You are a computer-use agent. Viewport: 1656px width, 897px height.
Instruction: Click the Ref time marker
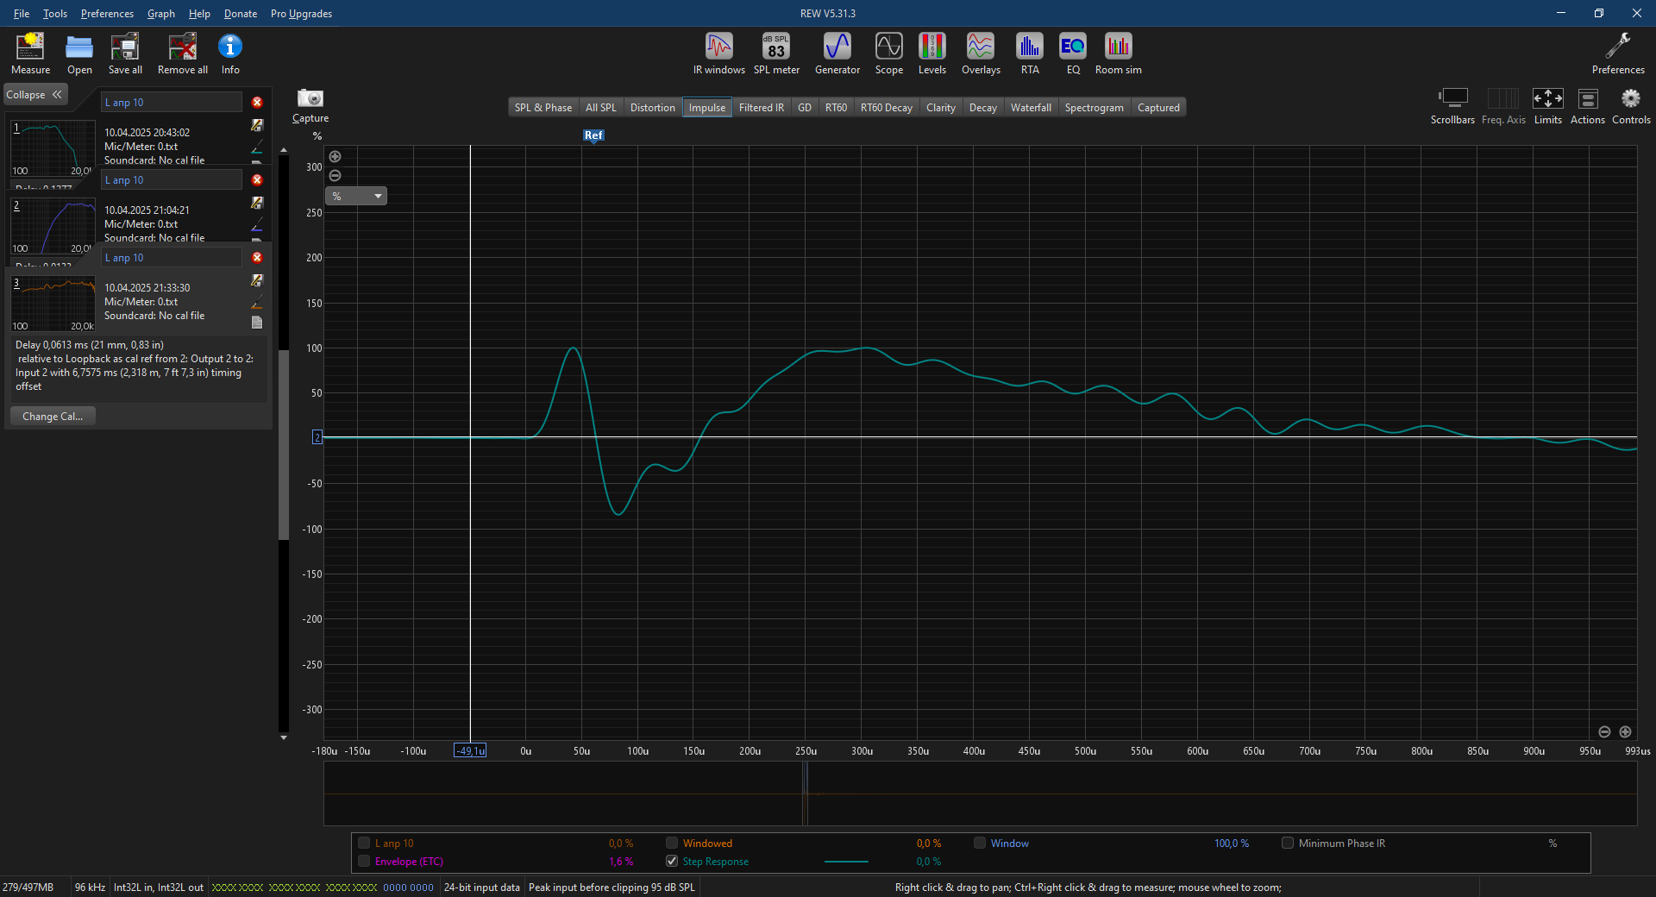[593, 135]
